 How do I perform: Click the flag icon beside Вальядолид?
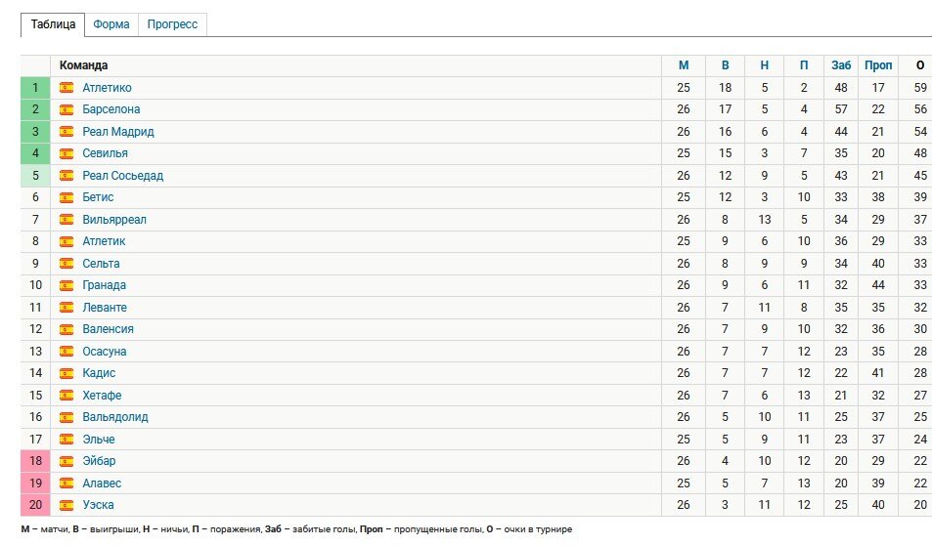click(x=67, y=417)
